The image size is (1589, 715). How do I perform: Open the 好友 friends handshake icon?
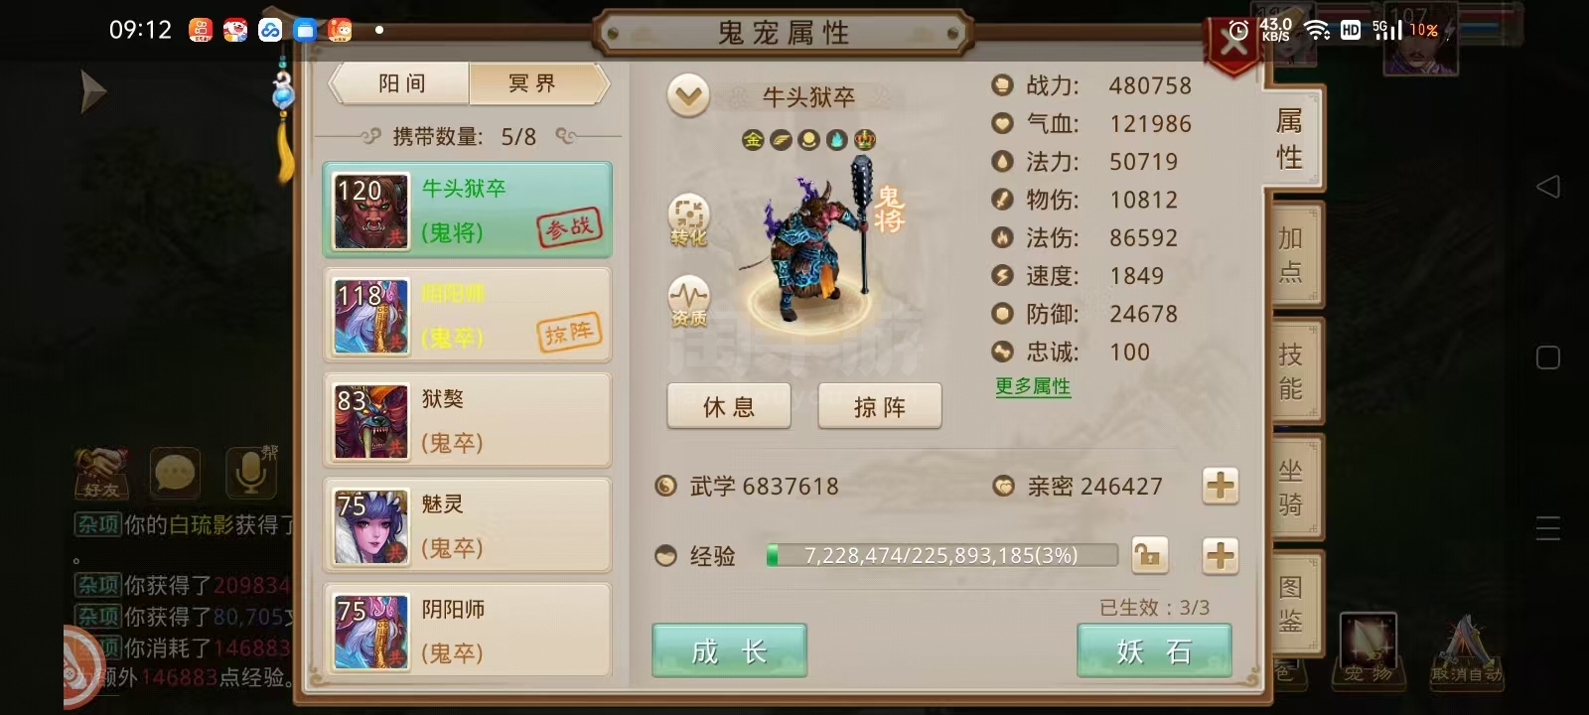pos(101,473)
